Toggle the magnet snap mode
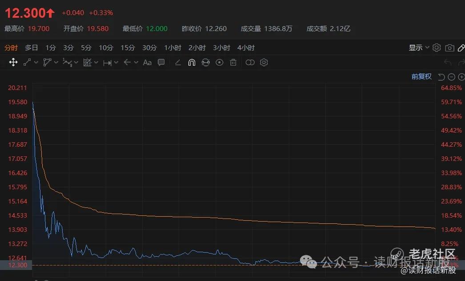This screenshot has height=281, width=465. 192,62
